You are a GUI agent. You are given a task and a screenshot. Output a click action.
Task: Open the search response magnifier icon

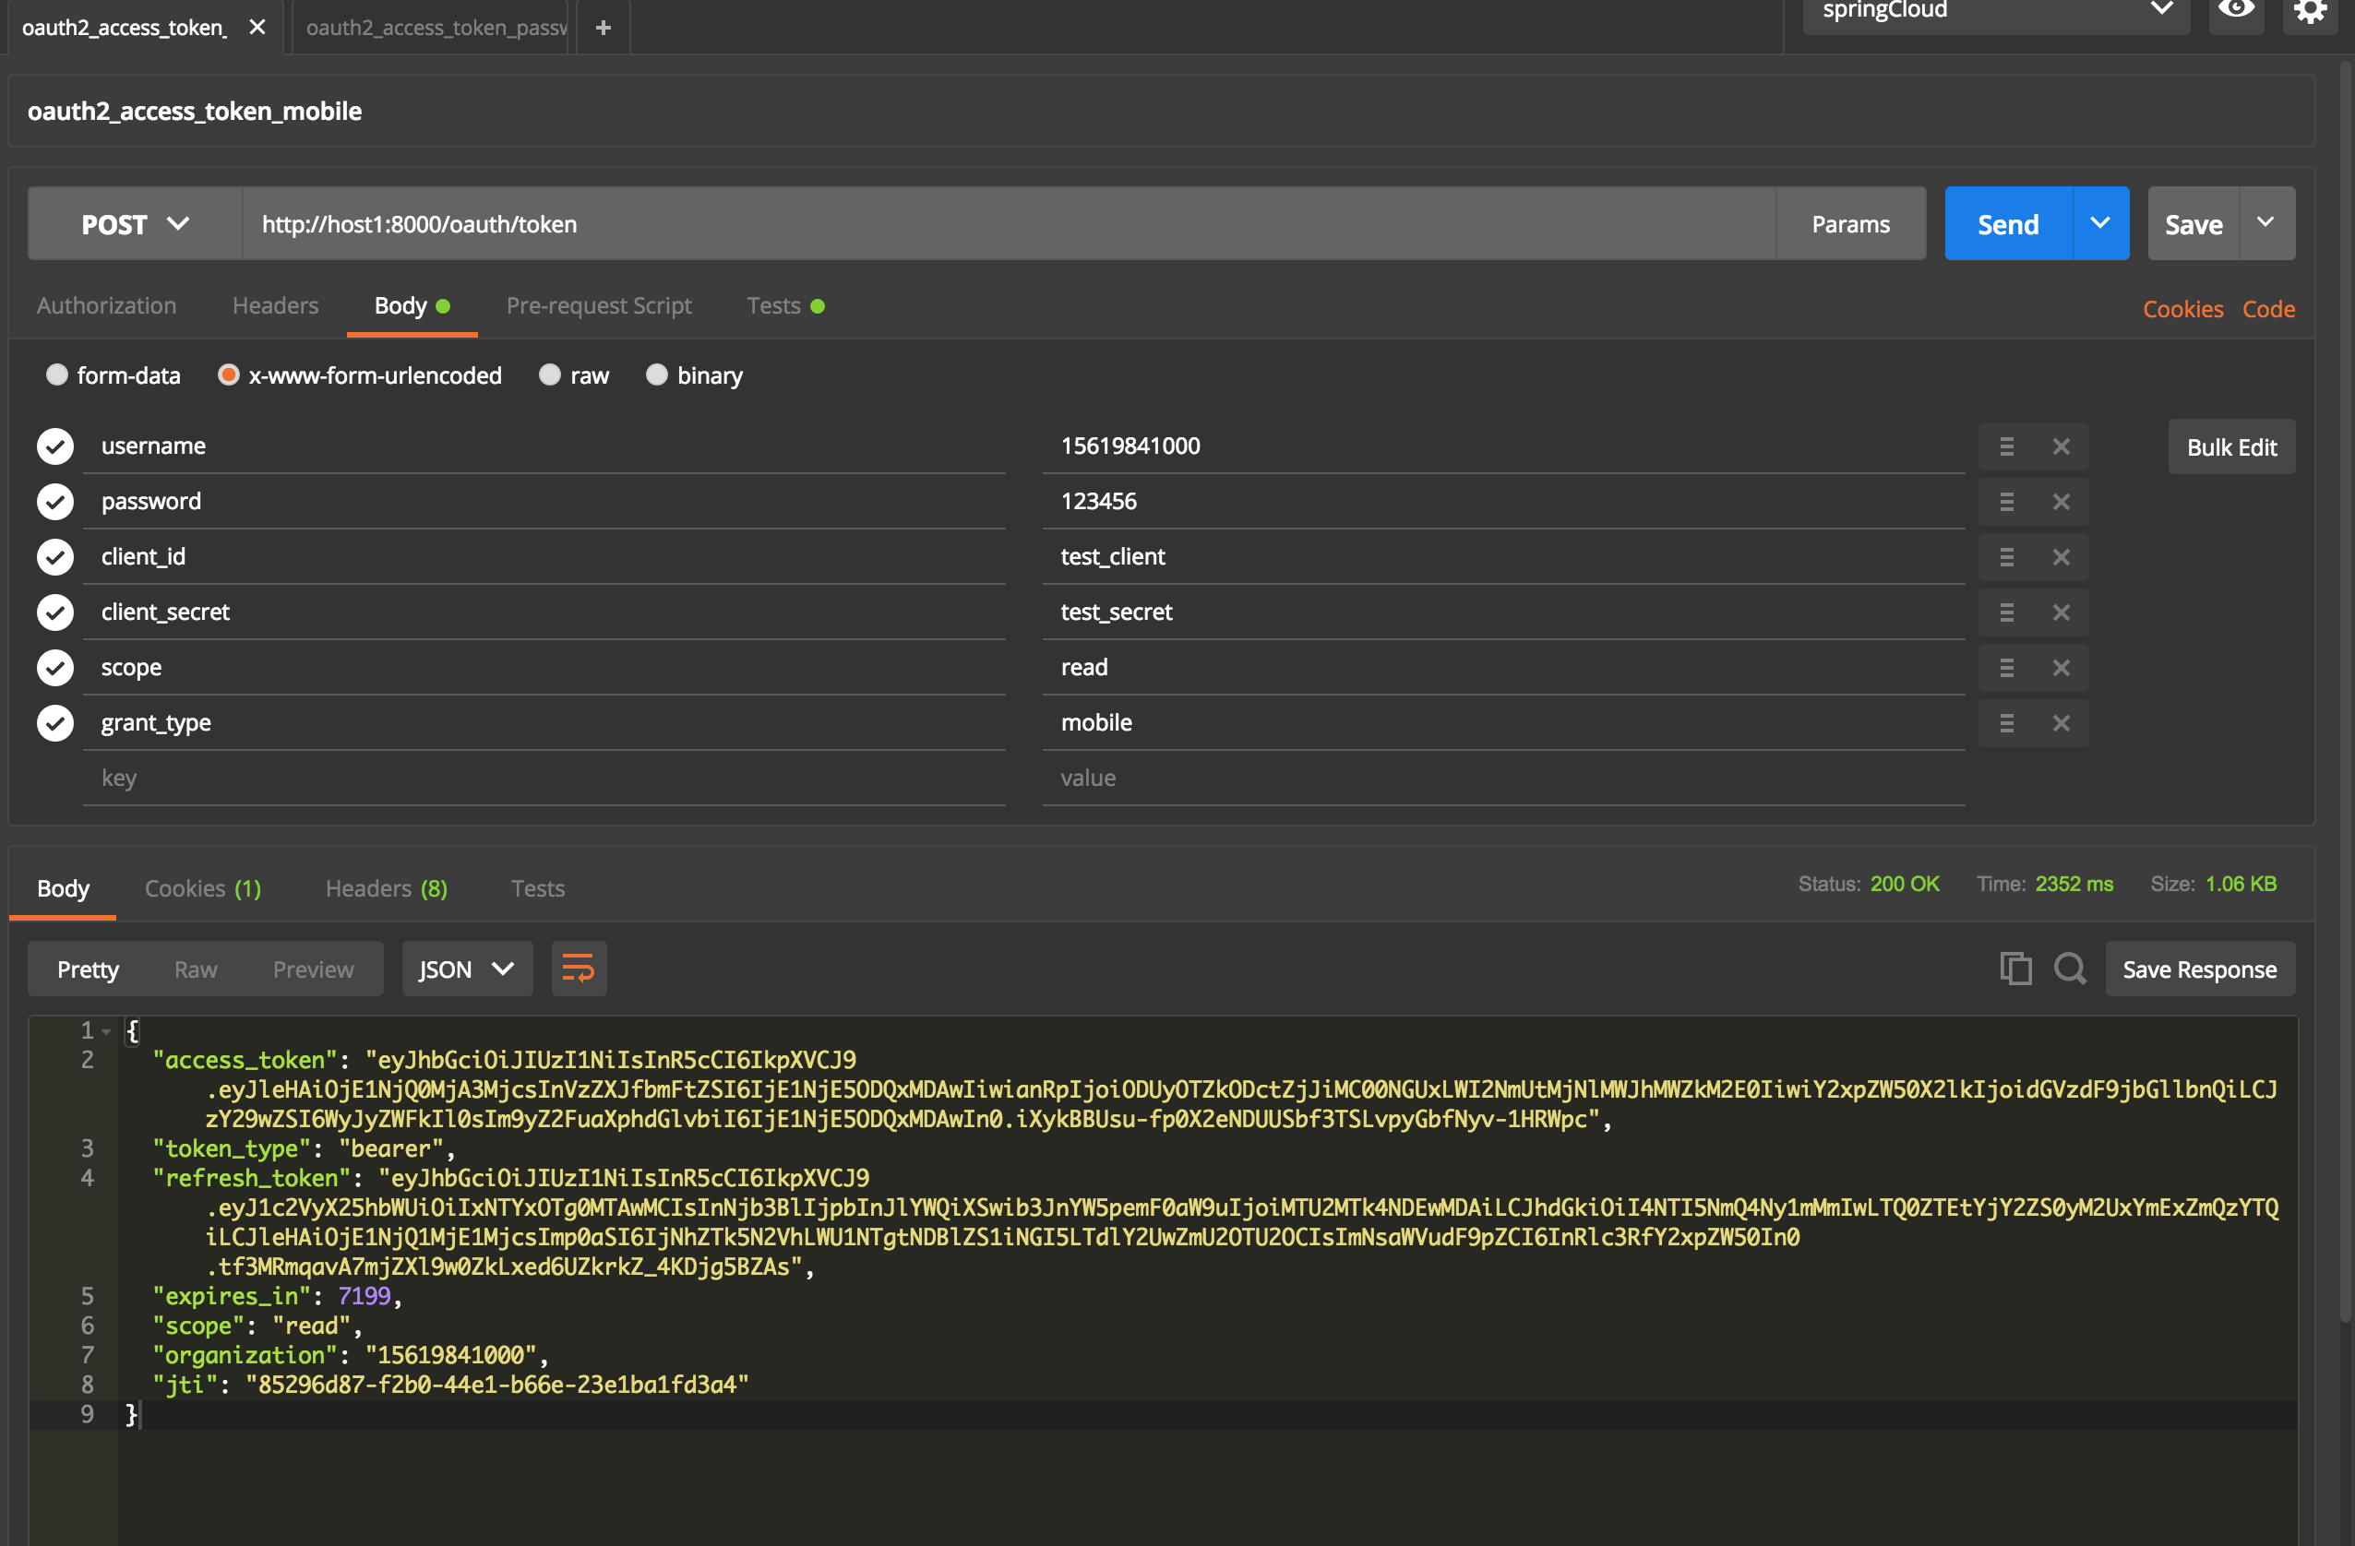(2069, 969)
